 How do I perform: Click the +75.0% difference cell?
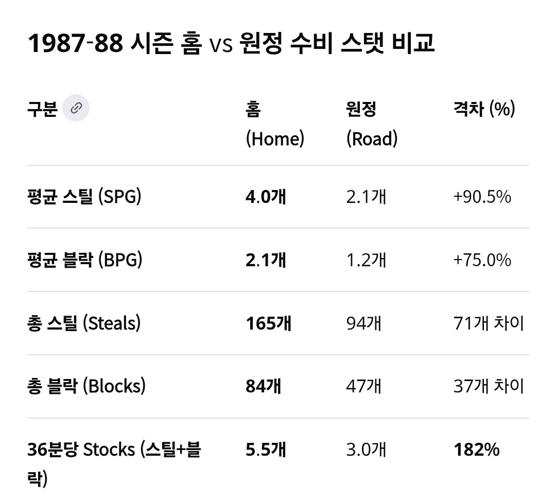pos(482,260)
